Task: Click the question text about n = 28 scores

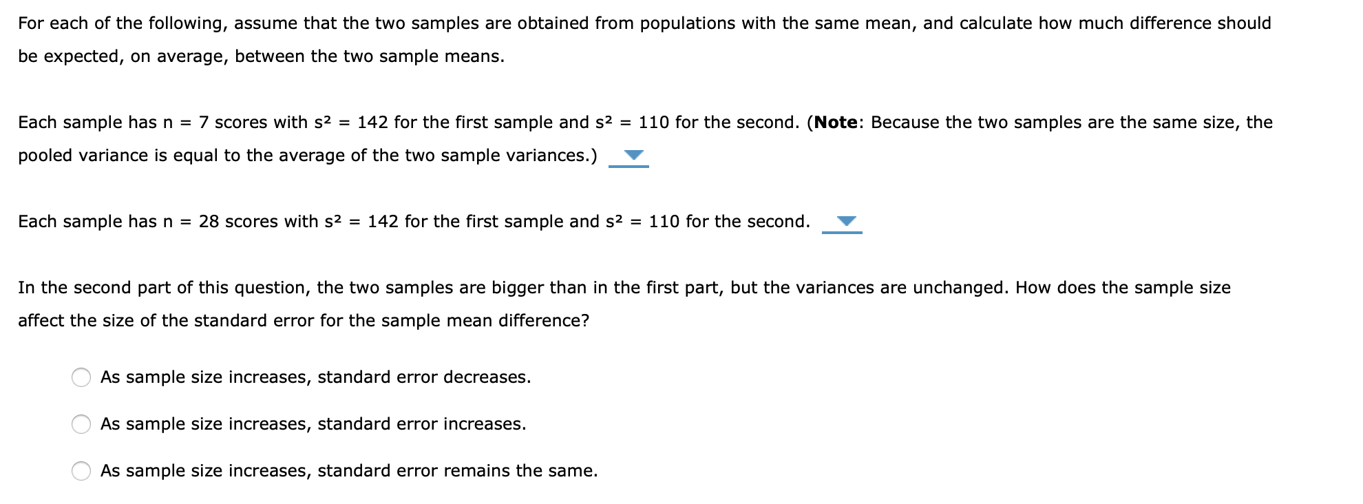Action: point(413,221)
